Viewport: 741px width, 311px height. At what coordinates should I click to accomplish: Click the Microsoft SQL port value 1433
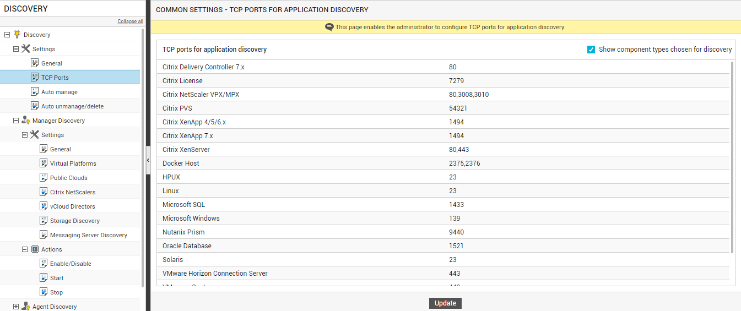tap(457, 205)
